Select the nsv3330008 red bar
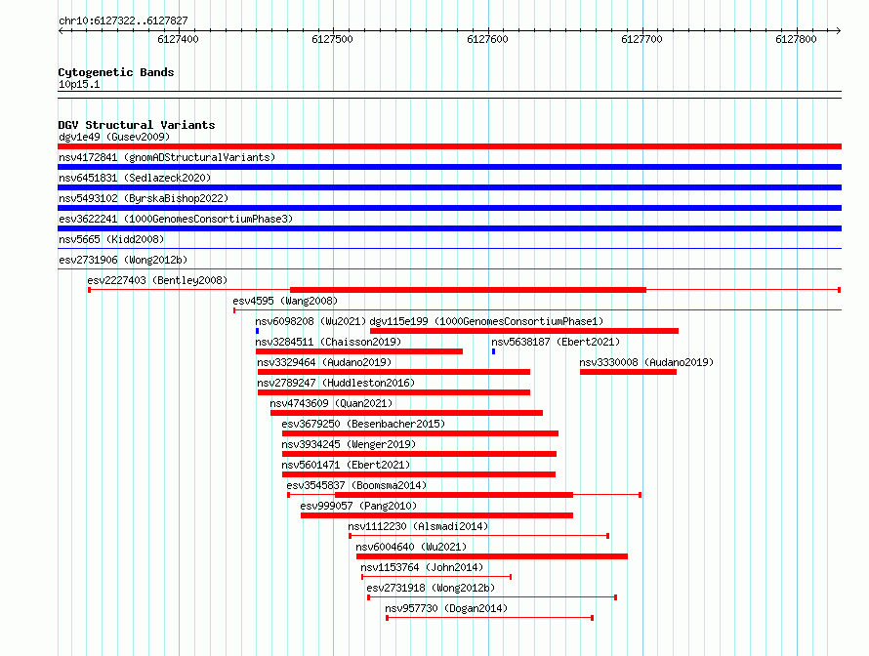This screenshot has width=869, height=656. point(628,372)
